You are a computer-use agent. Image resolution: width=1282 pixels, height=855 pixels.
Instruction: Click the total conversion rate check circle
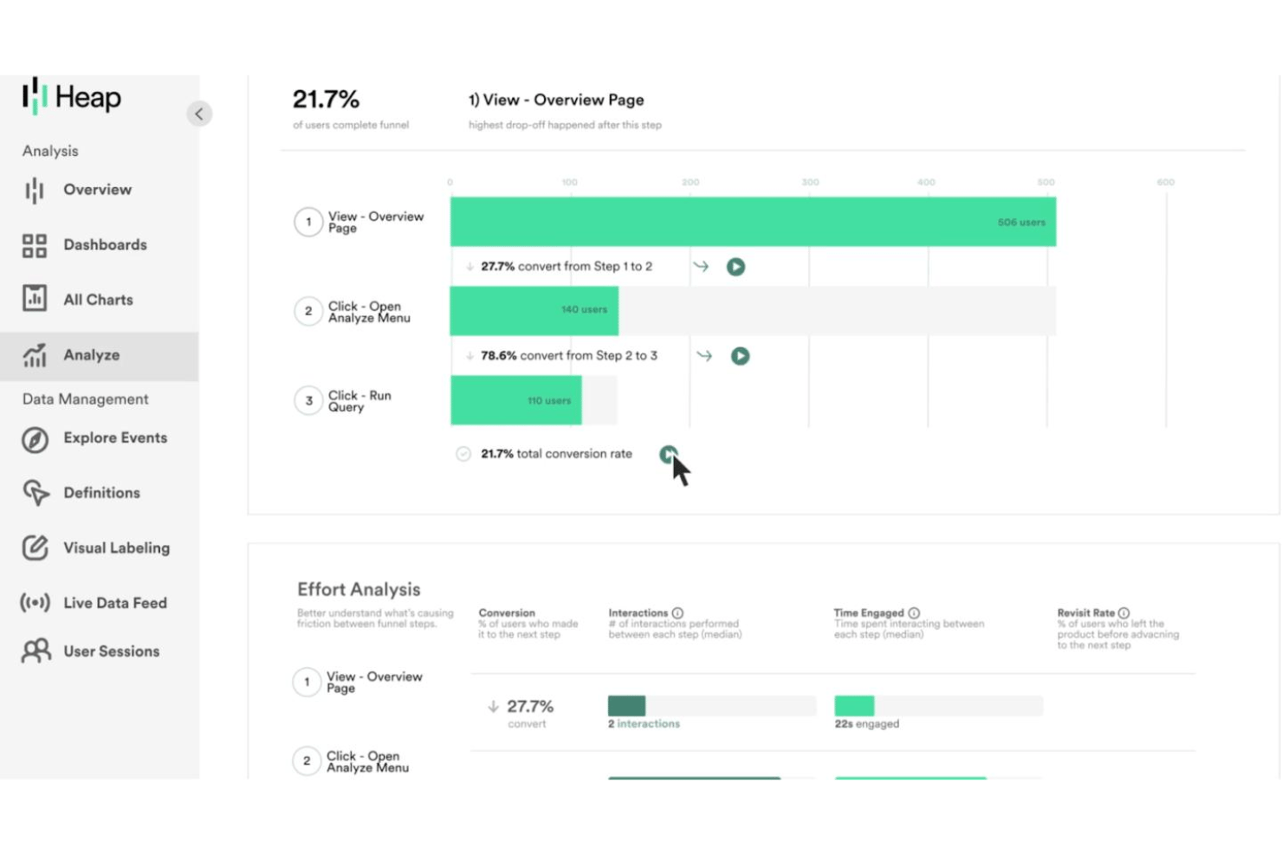(x=463, y=454)
